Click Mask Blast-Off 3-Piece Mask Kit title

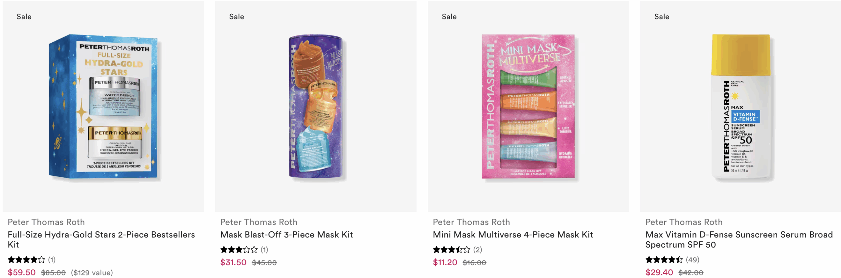(286, 235)
